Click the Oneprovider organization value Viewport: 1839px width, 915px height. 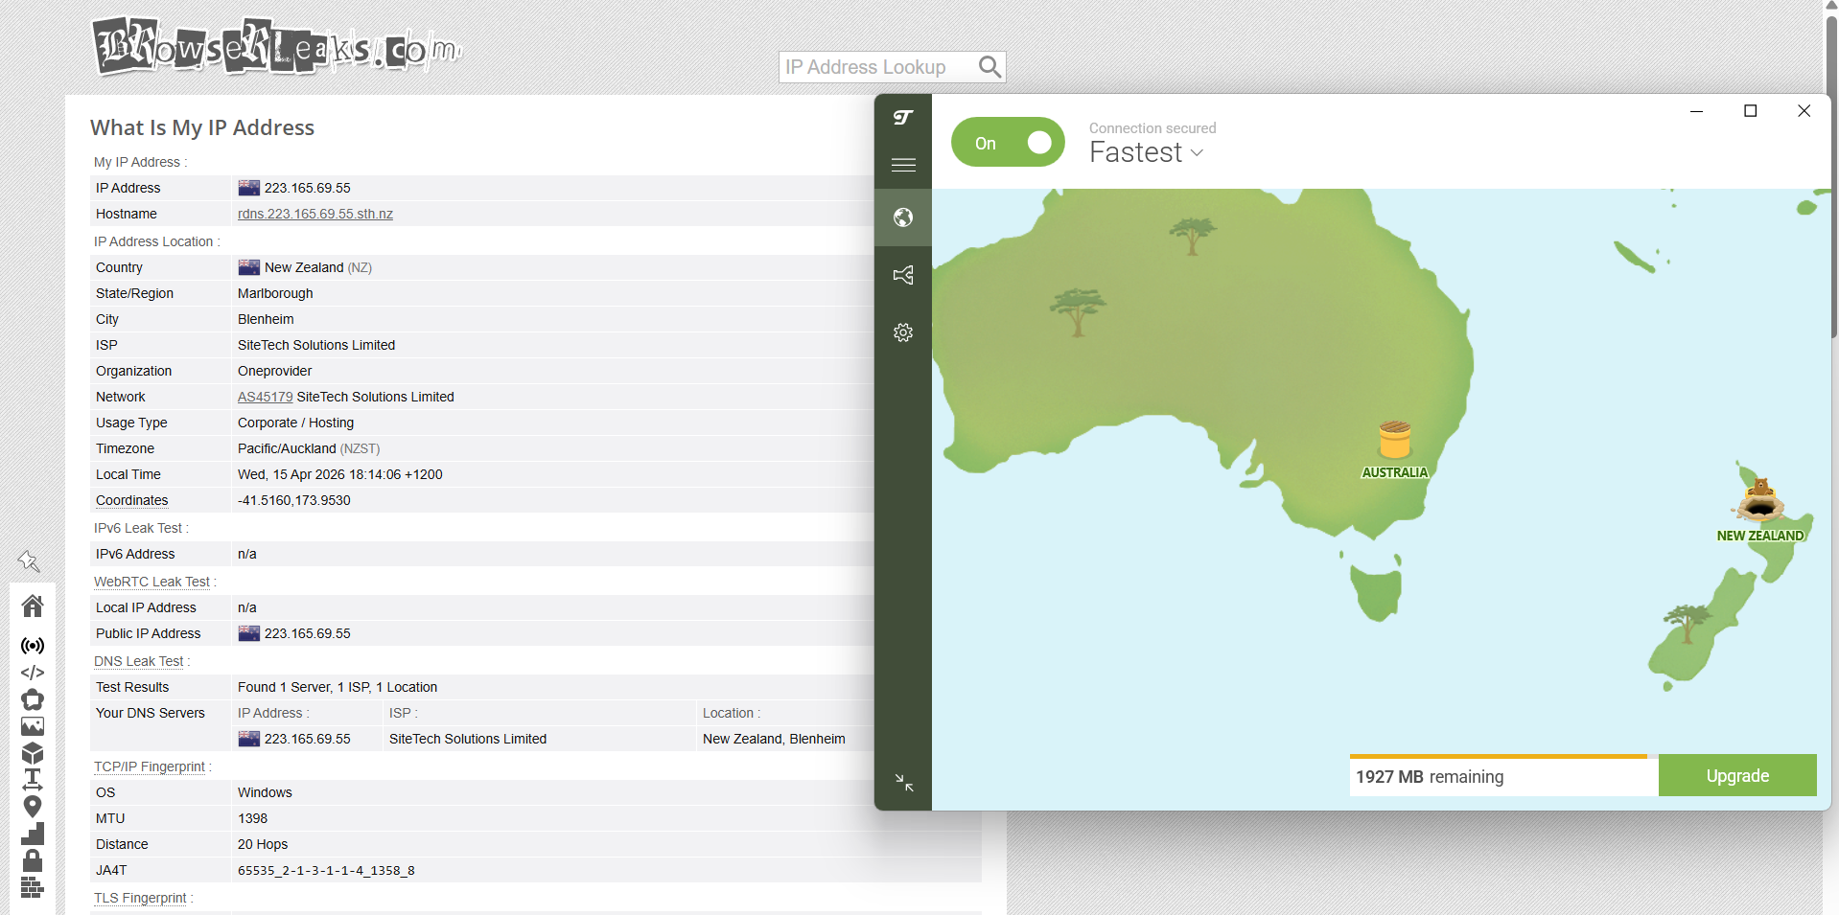click(x=274, y=371)
